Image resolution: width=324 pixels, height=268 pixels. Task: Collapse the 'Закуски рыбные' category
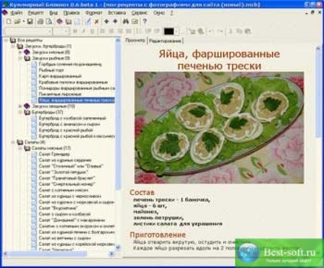(21, 58)
